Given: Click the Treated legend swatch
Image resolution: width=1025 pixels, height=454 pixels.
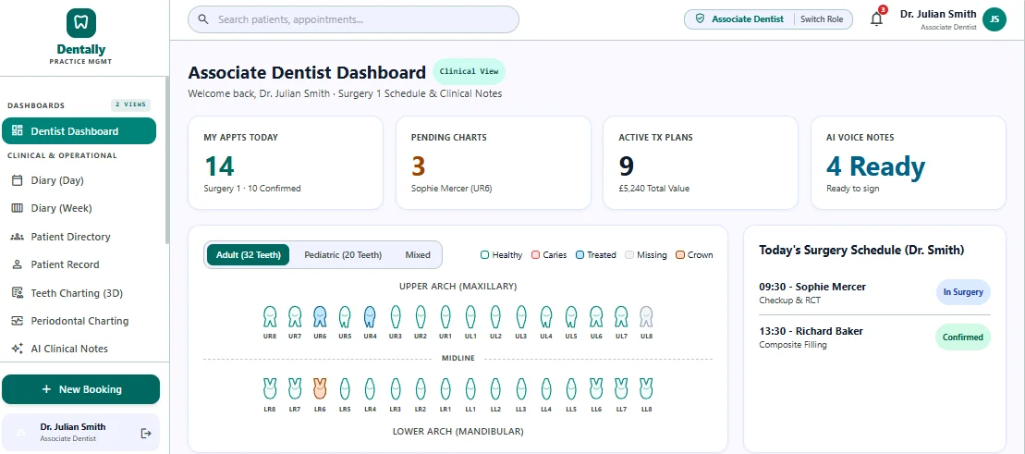Looking at the screenshot, I should 580,255.
